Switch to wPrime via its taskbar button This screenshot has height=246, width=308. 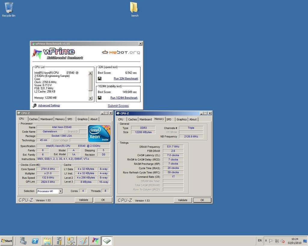[95, 241]
